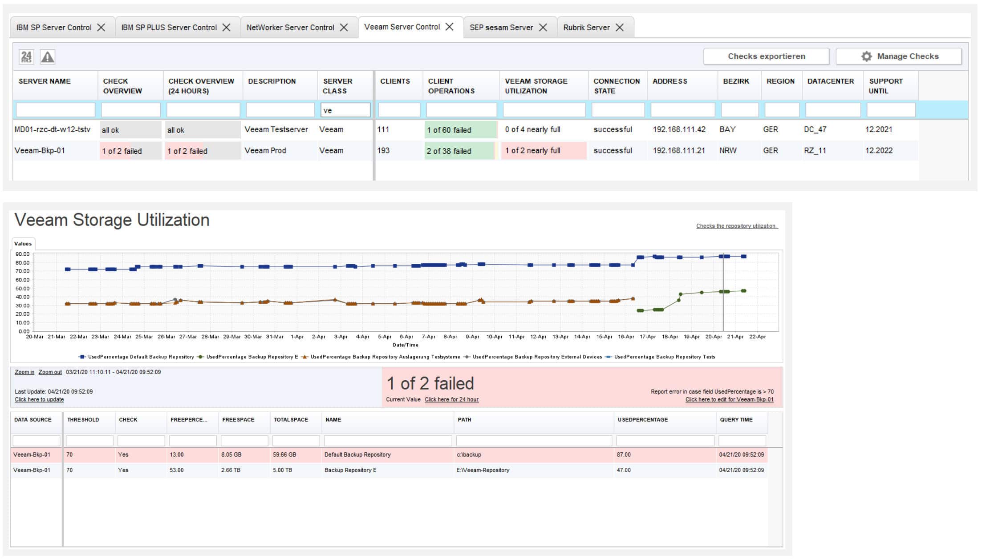Click the Zoom in link
982x559 pixels.
tap(24, 372)
